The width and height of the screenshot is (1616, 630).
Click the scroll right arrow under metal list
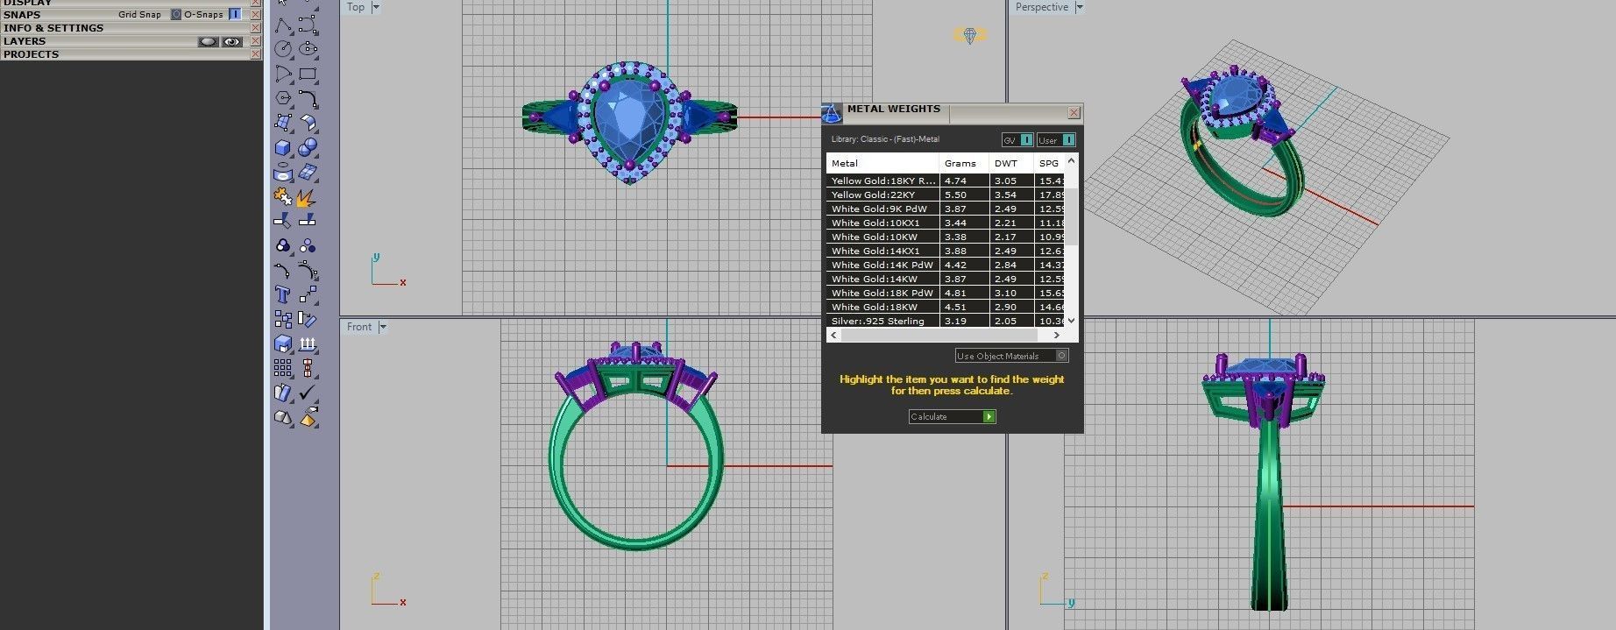point(1057,335)
